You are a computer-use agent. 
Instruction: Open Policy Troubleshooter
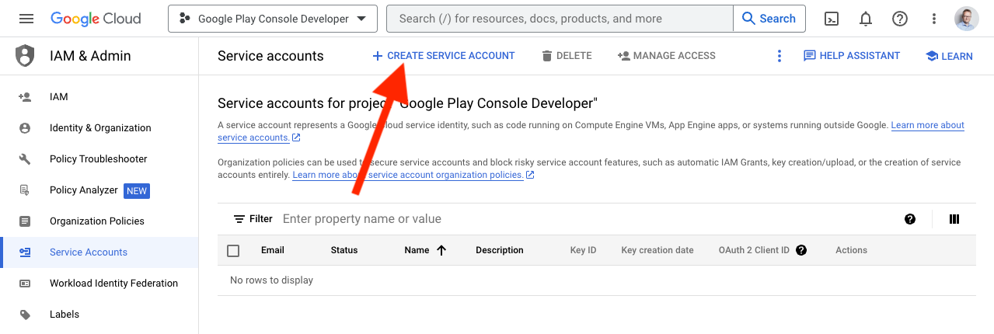(x=99, y=159)
